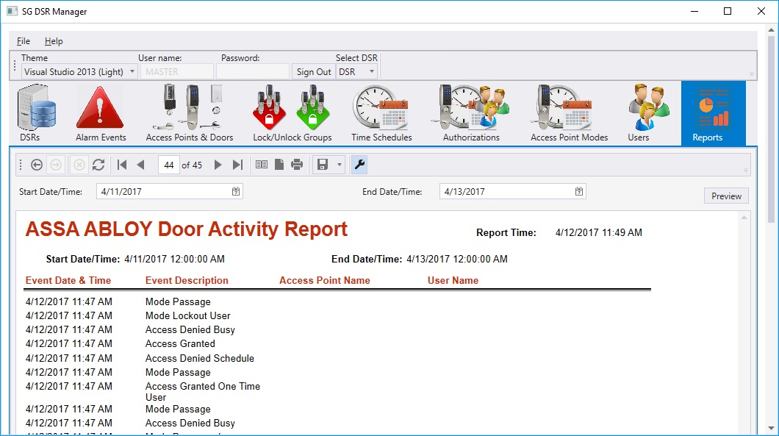779x436 pixels.
Task: Click the Access Denied Schedule entry
Action: tap(200, 358)
